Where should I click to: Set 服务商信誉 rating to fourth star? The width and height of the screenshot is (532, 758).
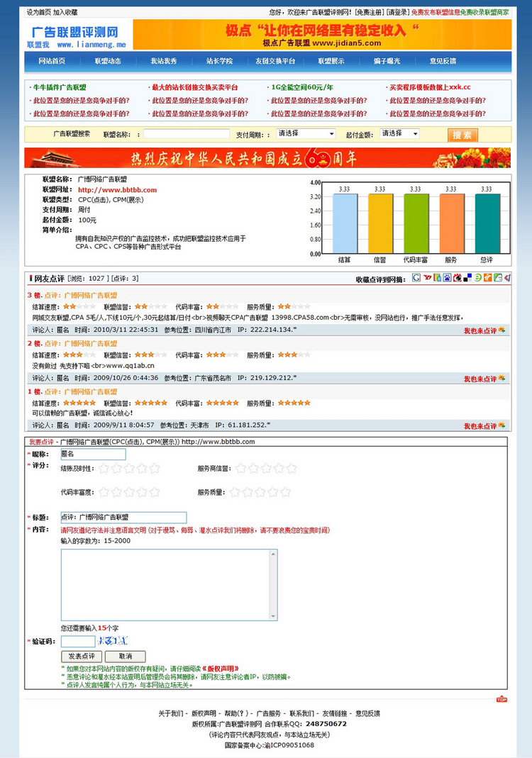(x=279, y=468)
